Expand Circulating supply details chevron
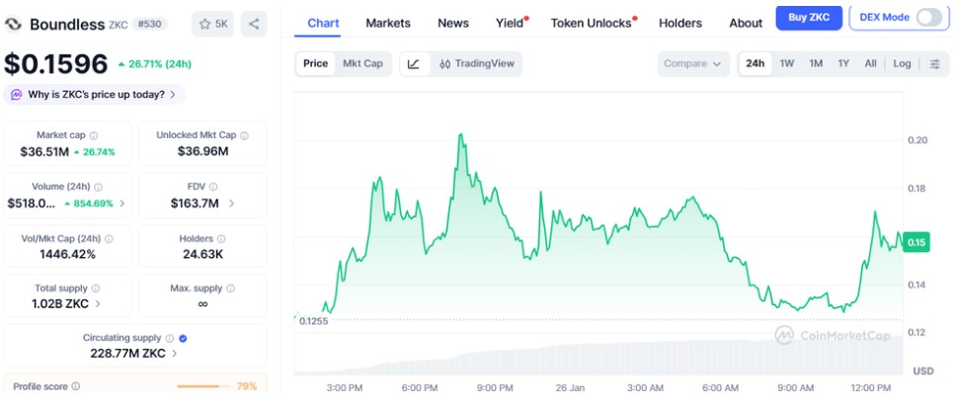 point(175,353)
